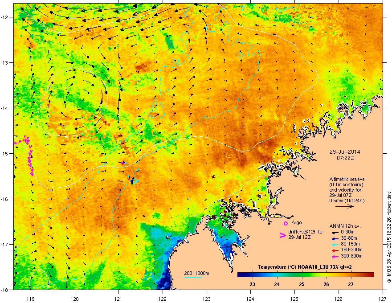The image size is (392, 303).
Task: Click the cyan 200 1000m depth contour line sample
Action: point(193,277)
